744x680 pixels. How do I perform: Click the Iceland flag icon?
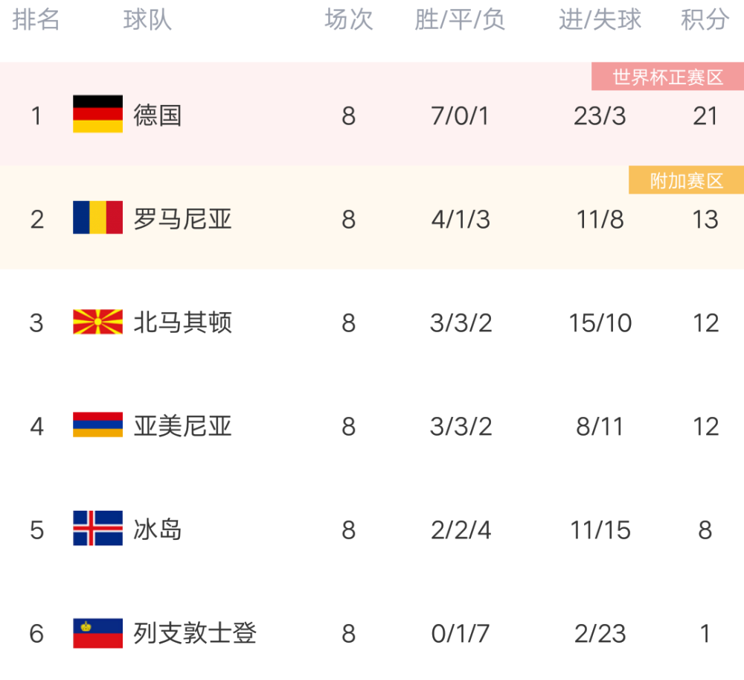click(x=97, y=528)
